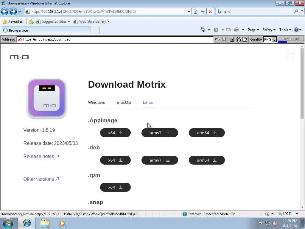Click the Internet Explorer taskbar icon
305x229 pixels.
click(x=27, y=223)
